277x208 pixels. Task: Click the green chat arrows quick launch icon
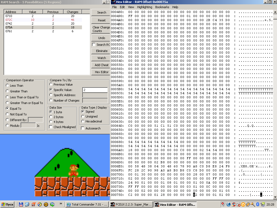pyautogui.click(x=52, y=204)
